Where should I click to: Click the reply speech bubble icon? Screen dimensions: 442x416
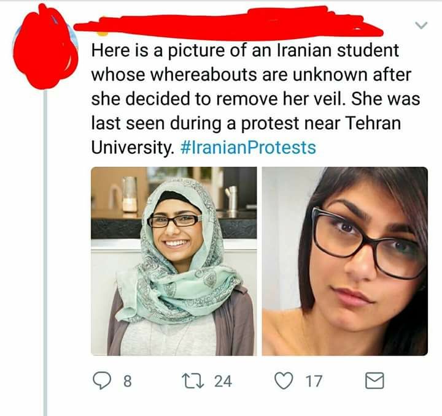pos(102,380)
